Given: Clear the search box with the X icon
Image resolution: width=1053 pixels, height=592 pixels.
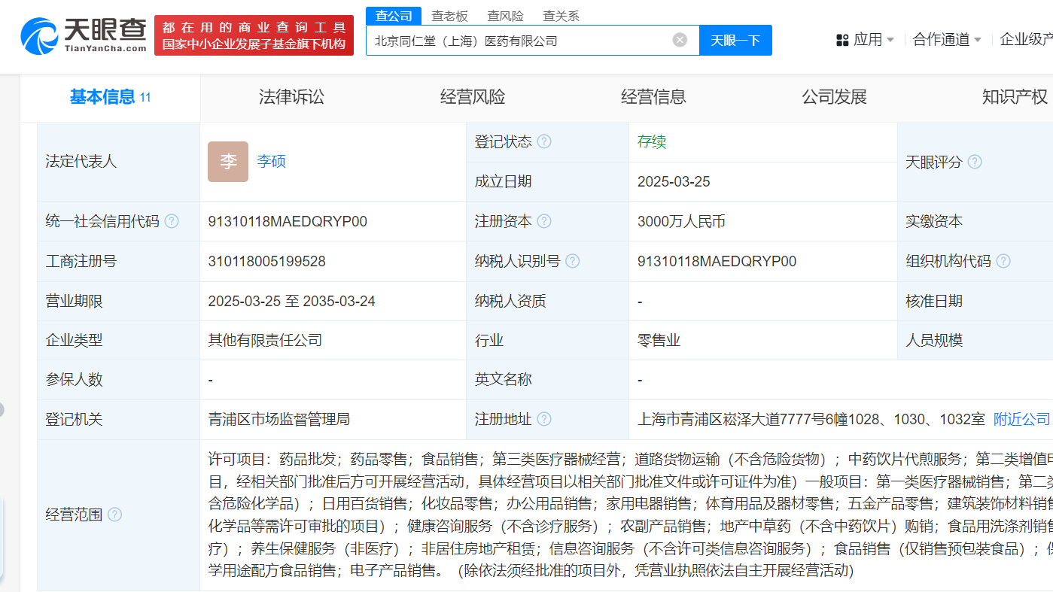Looking at the screenshot, I should click(680, 40).
